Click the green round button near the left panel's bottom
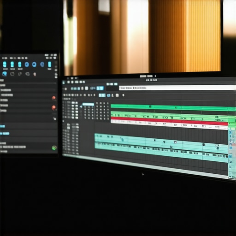236x236 pixels. (54, 148)
